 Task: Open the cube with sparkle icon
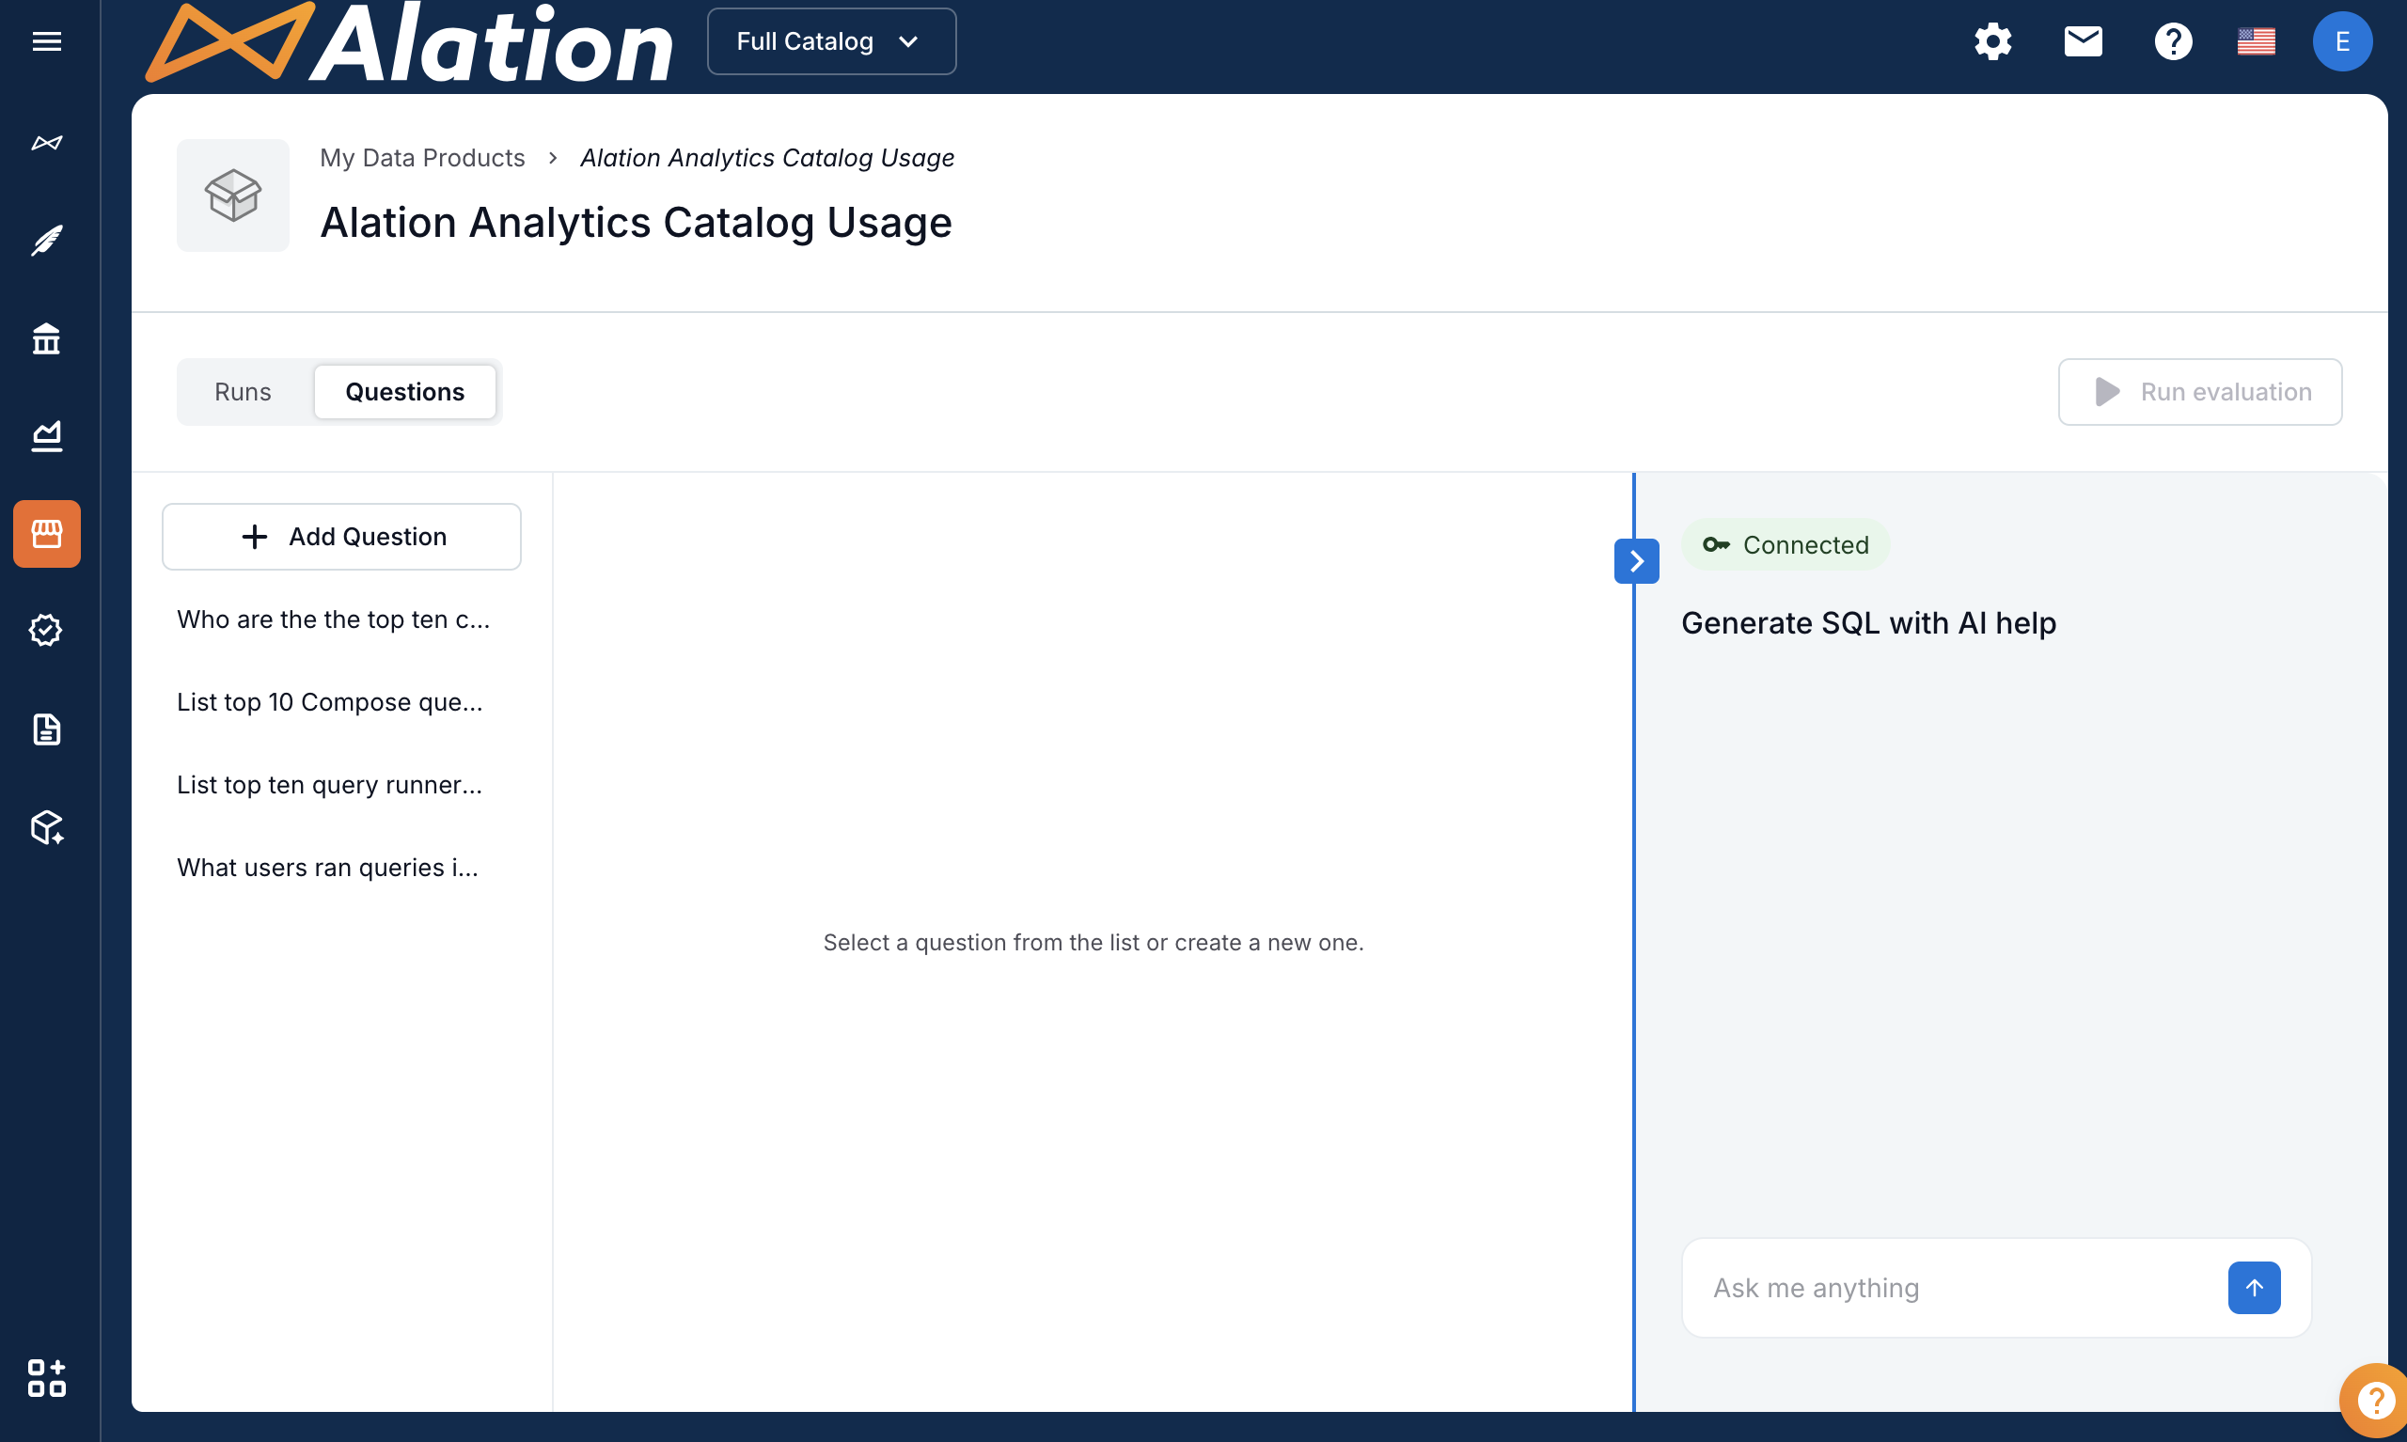pos(47,827)
